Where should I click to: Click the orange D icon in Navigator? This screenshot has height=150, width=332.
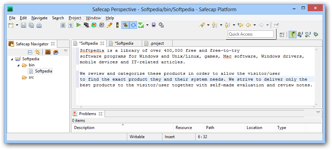pos(48,52)
